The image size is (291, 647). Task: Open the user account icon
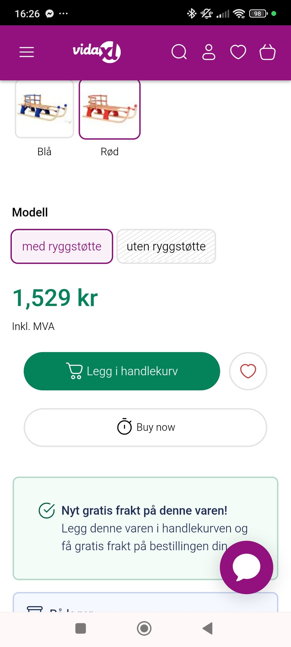tap(209, 52)
